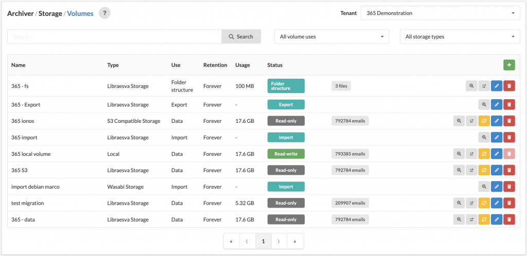
Task: Click the Export status badge
Action: pos(286,105)
